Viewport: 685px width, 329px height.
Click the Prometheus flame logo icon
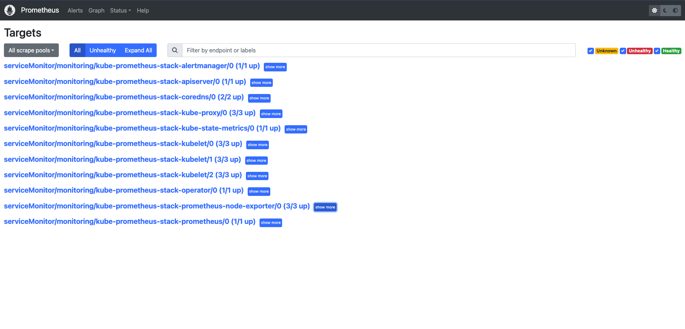(10, 10)
